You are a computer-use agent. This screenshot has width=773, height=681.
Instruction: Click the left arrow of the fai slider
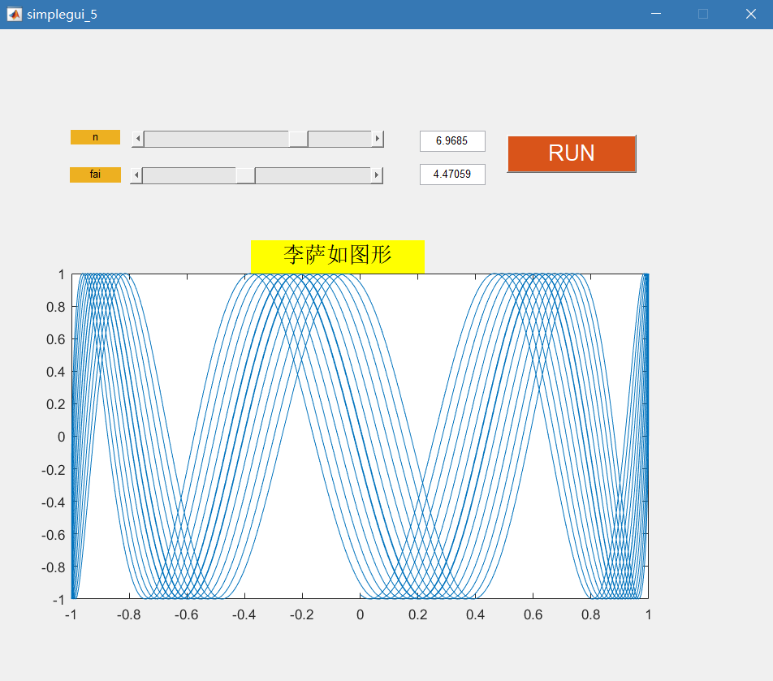click(136, 175)
